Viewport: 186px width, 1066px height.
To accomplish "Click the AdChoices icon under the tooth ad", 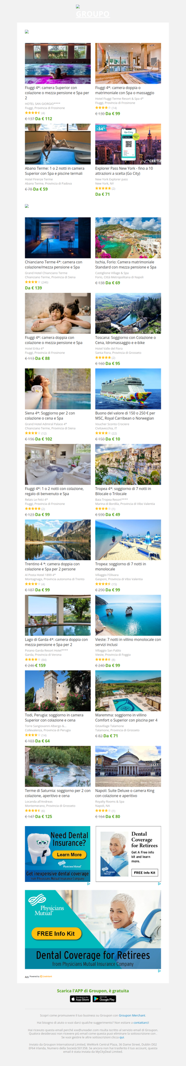I will point(89,884).
